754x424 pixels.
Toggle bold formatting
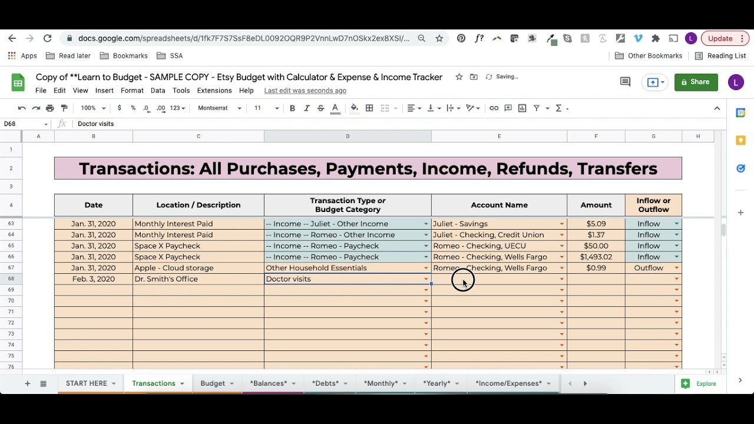tap(292, 108)
